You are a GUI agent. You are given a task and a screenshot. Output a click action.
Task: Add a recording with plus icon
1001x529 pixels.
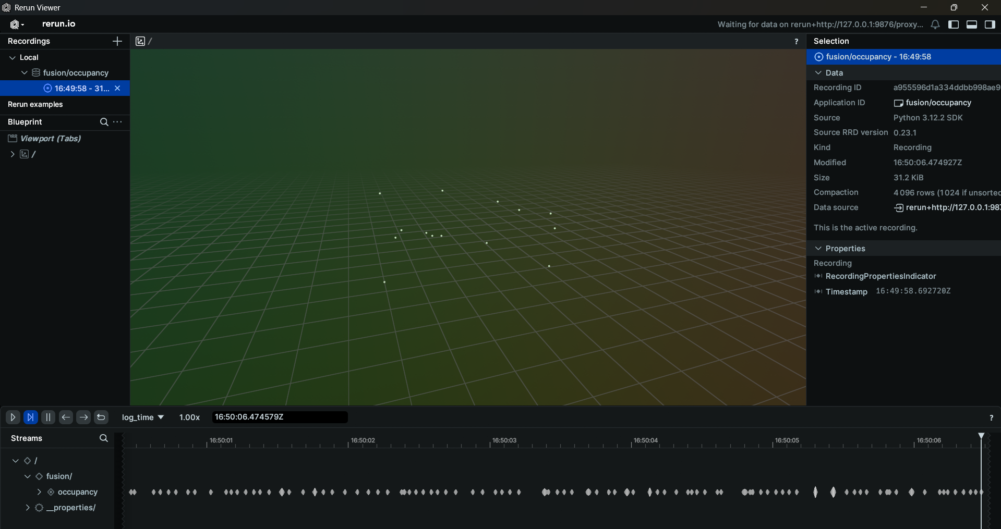[x=117, y=41]
